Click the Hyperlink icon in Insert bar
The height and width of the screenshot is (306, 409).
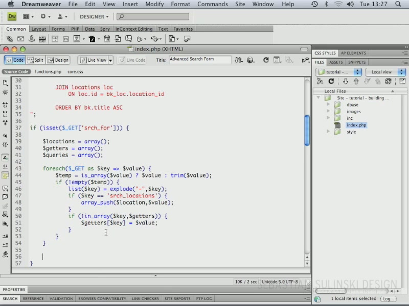10,39
